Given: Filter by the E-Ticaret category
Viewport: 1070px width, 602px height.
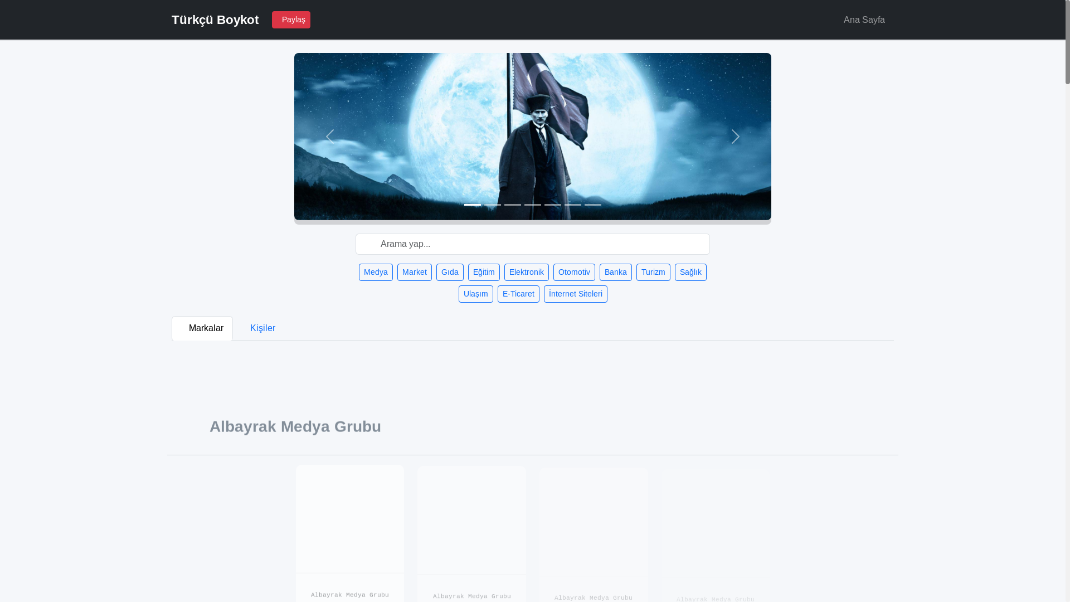Looking at the screenshot, I should coord(518,294).
